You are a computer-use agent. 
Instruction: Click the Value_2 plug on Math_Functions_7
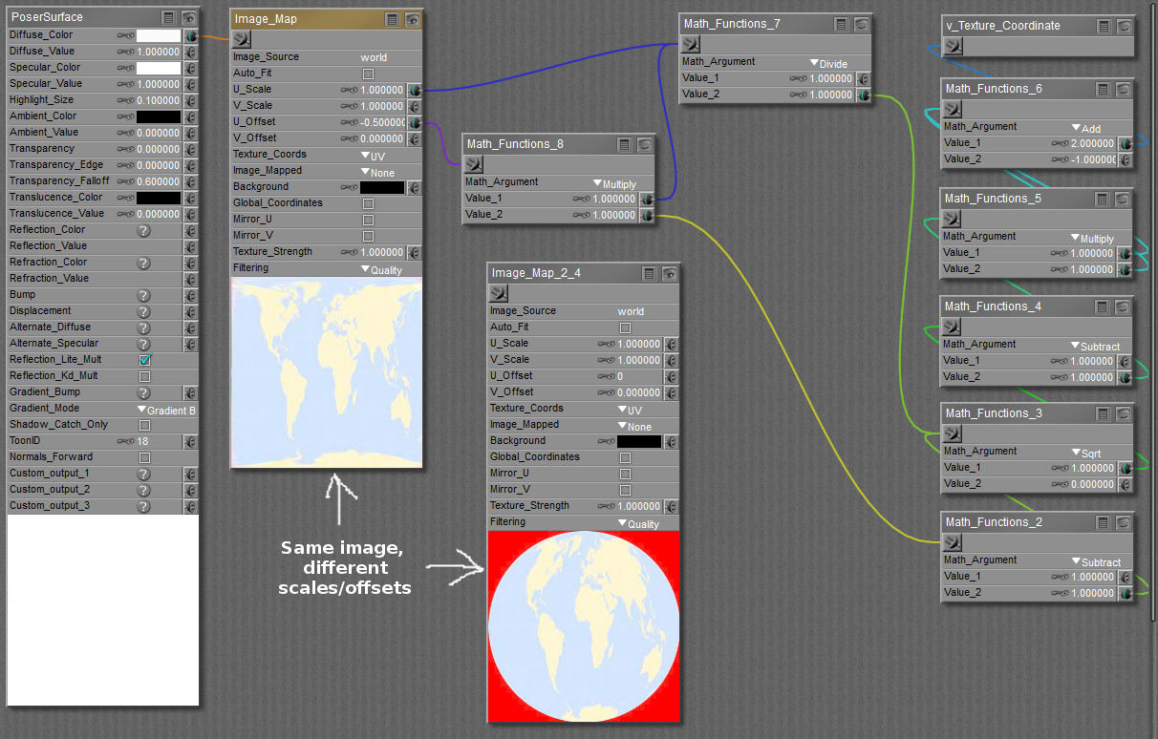[x=863, y=95]
